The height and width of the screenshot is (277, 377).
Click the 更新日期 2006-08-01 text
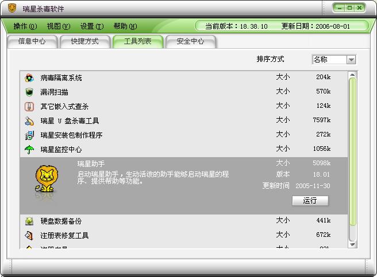pyautogui.click(x=316, y=26)
